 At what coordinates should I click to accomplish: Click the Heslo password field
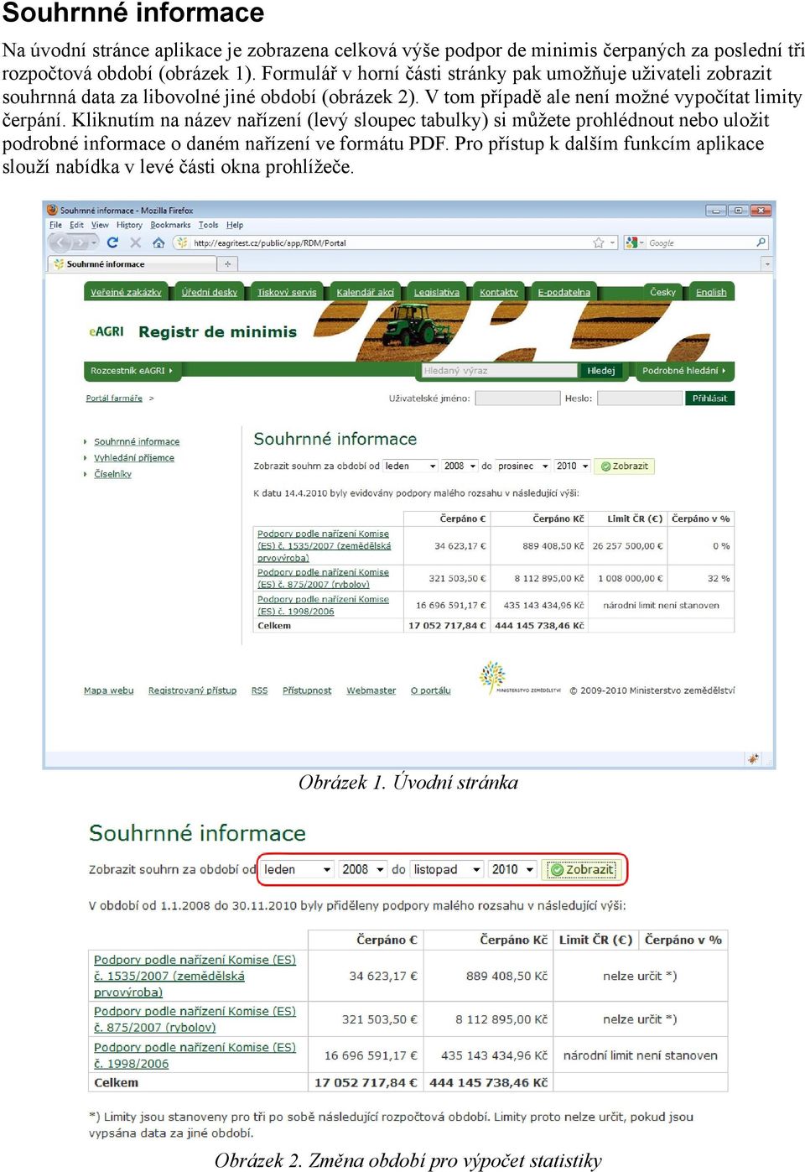[x=639, y=398]
